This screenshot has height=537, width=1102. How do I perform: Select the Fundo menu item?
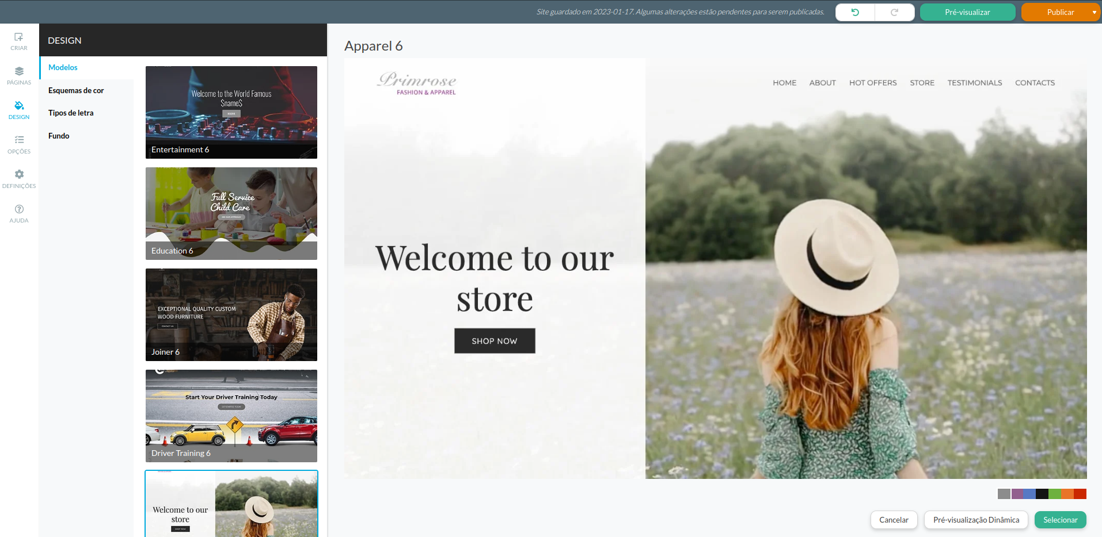tap(59, 136)
